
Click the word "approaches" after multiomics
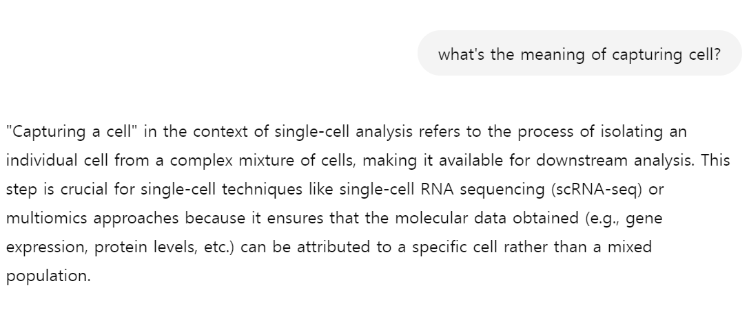coord(136,219)
